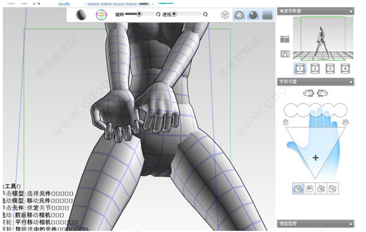Click the camera snapshot icon
Viewport: 366px width, 232px height.
click(x=285, y=39)
